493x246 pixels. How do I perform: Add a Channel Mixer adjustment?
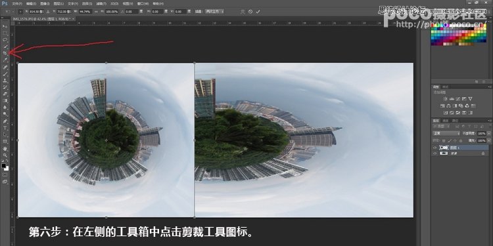tap(467, 106)
